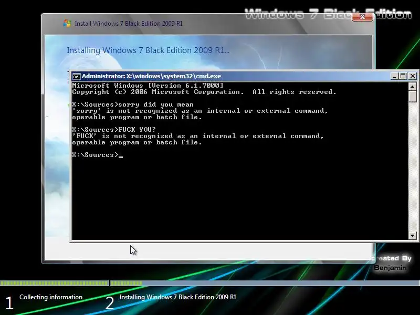420x315 pixels.
Task: Click the installation progress bar
Action: (x=210, y=283)
